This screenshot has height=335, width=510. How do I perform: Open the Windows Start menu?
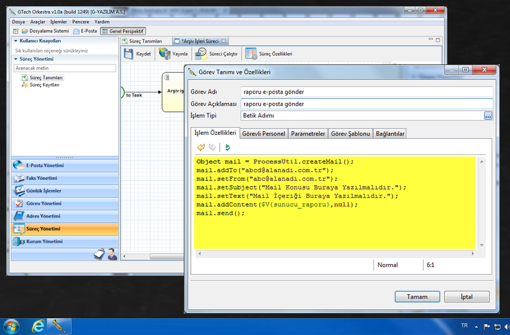click(x=11, y=327)
